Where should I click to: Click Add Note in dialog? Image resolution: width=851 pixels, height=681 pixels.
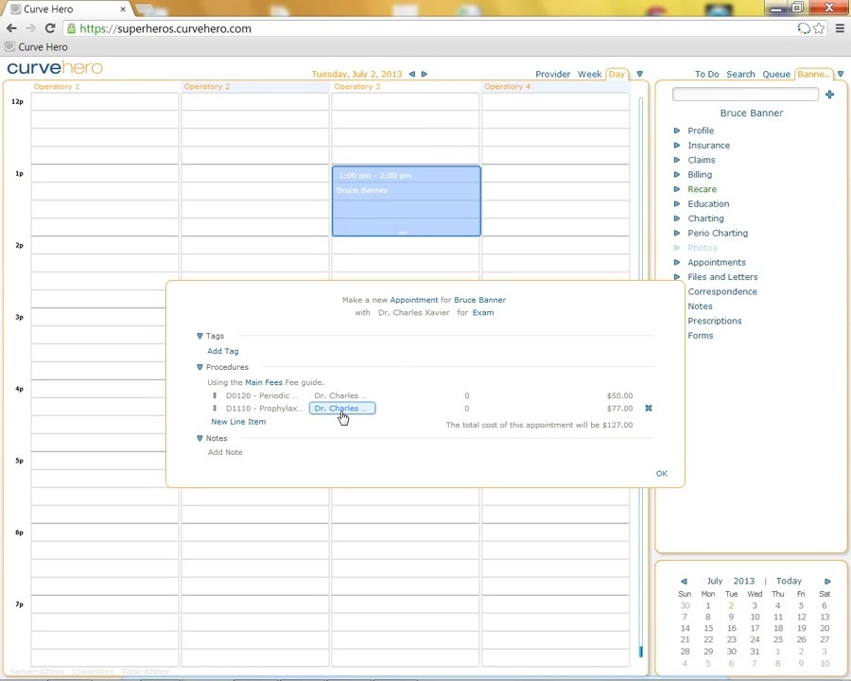tap(225, 452)
